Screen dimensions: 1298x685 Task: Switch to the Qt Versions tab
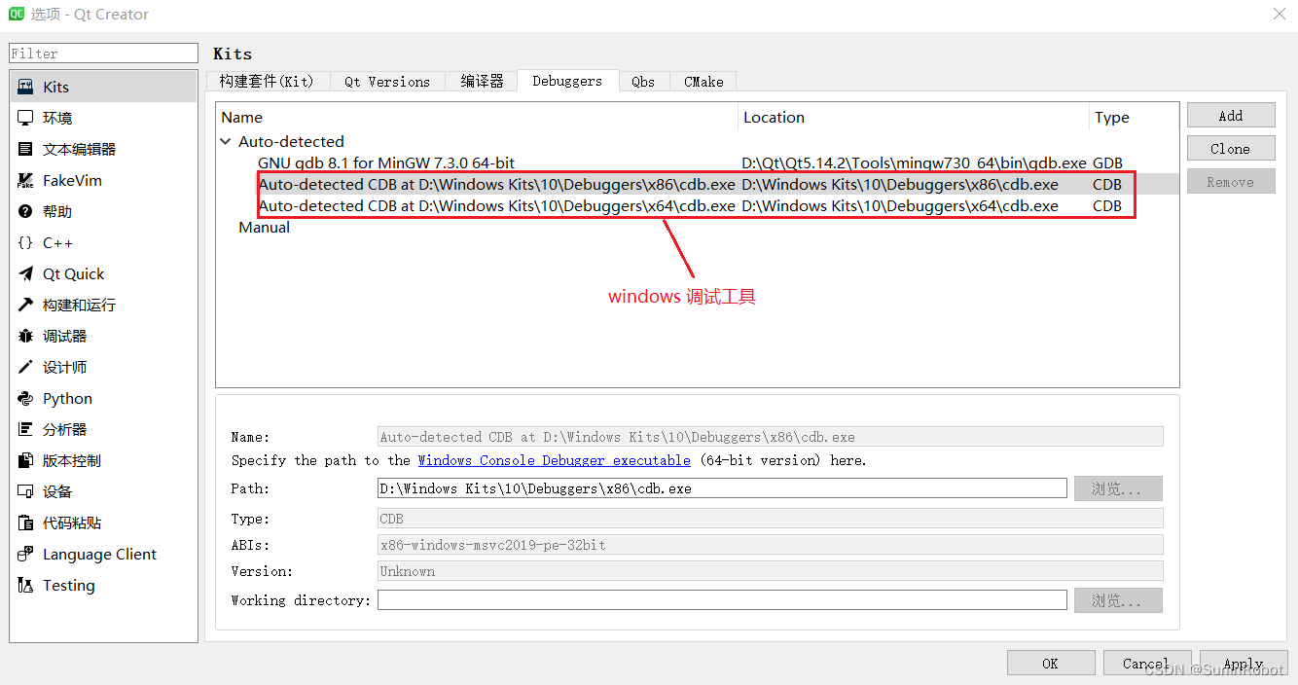tap(387, 82)
